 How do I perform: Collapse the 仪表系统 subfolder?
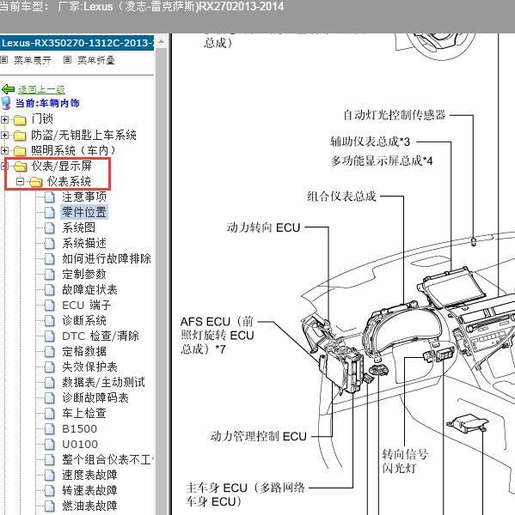pyautogui.click(x=21, y=181)
